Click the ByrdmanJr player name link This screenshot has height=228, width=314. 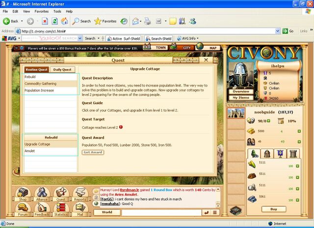(130, 190)
